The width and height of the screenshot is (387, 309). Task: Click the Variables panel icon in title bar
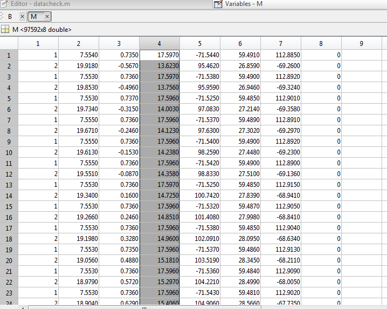[218, 4]
